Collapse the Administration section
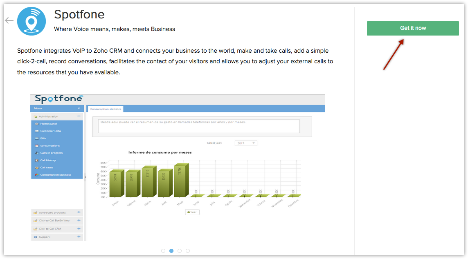 pos(79,116)
